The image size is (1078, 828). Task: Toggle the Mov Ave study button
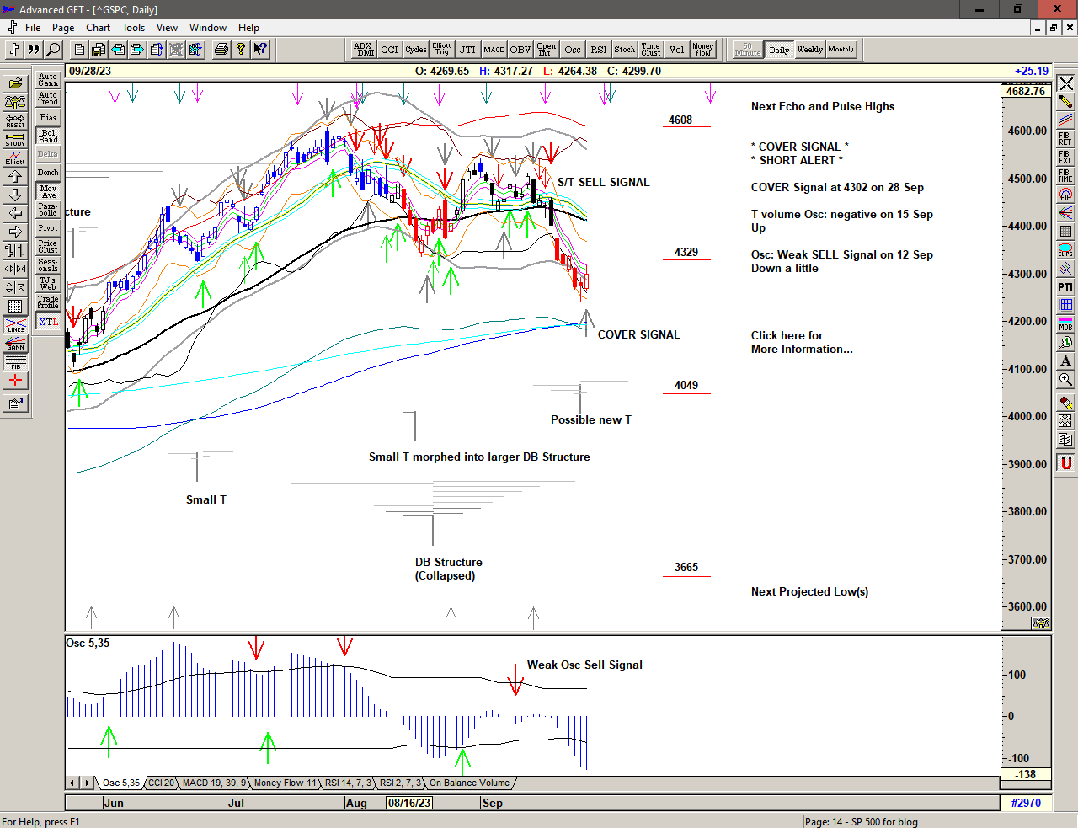pyautogui.click(x=48, y=191)
